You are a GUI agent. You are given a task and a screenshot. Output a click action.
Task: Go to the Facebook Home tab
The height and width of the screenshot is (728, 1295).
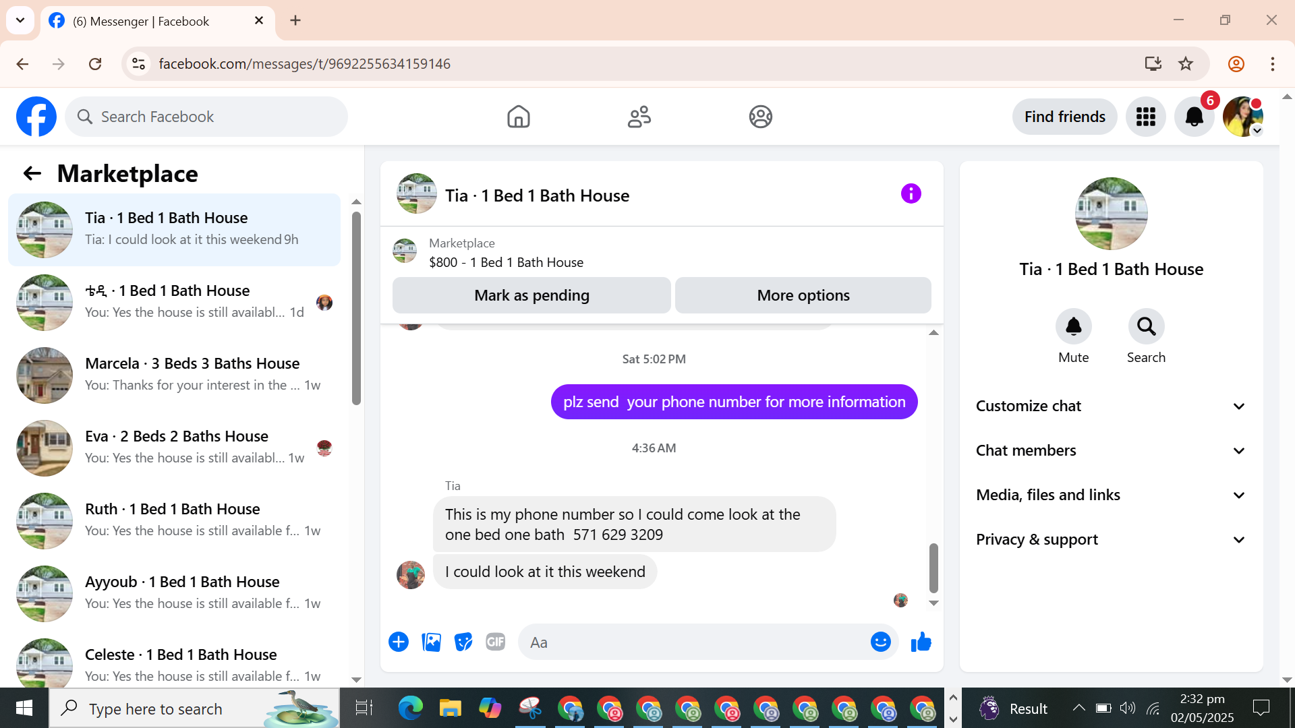518,117
